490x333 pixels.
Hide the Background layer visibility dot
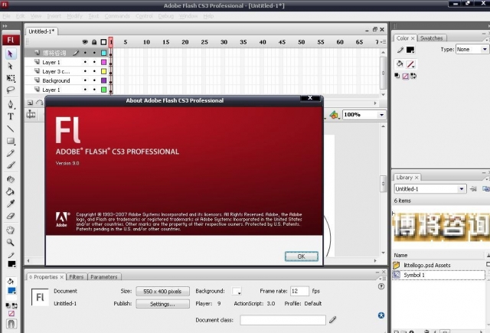click(85, 80)
